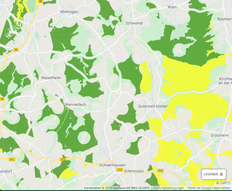Select the Maselheim place label
Viewport: 232px width, 191px height.
point(51,78)
